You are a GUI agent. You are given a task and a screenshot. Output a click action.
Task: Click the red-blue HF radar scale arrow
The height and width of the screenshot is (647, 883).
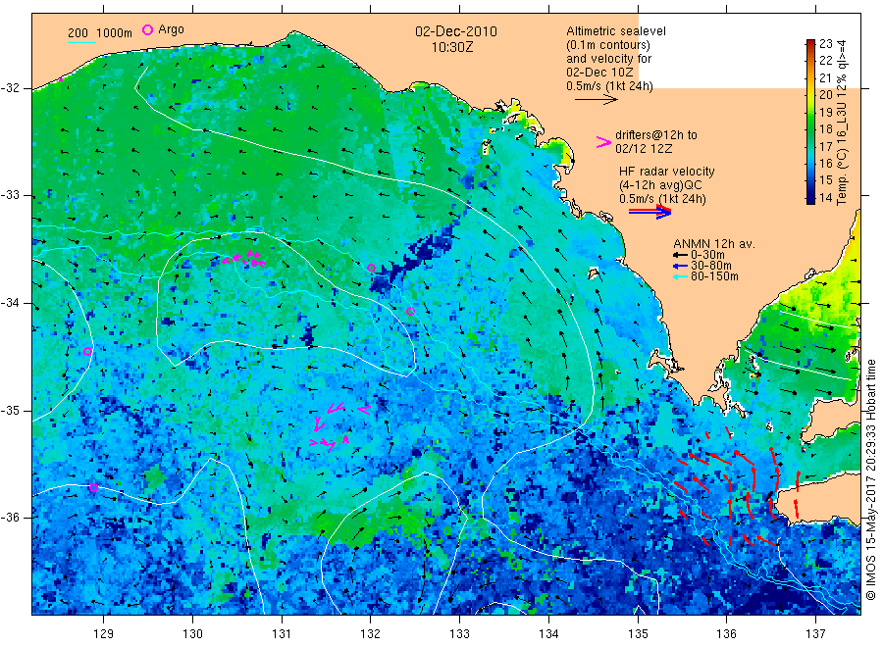pyautogui.click(x=650, y=212)
